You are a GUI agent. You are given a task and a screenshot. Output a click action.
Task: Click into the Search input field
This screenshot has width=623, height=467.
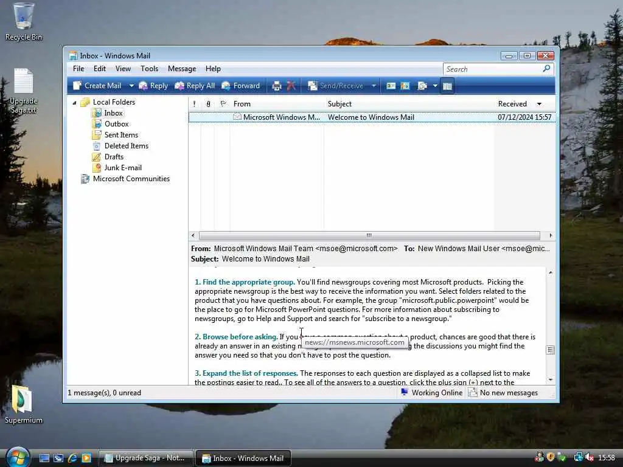click(x=493, y=69)
